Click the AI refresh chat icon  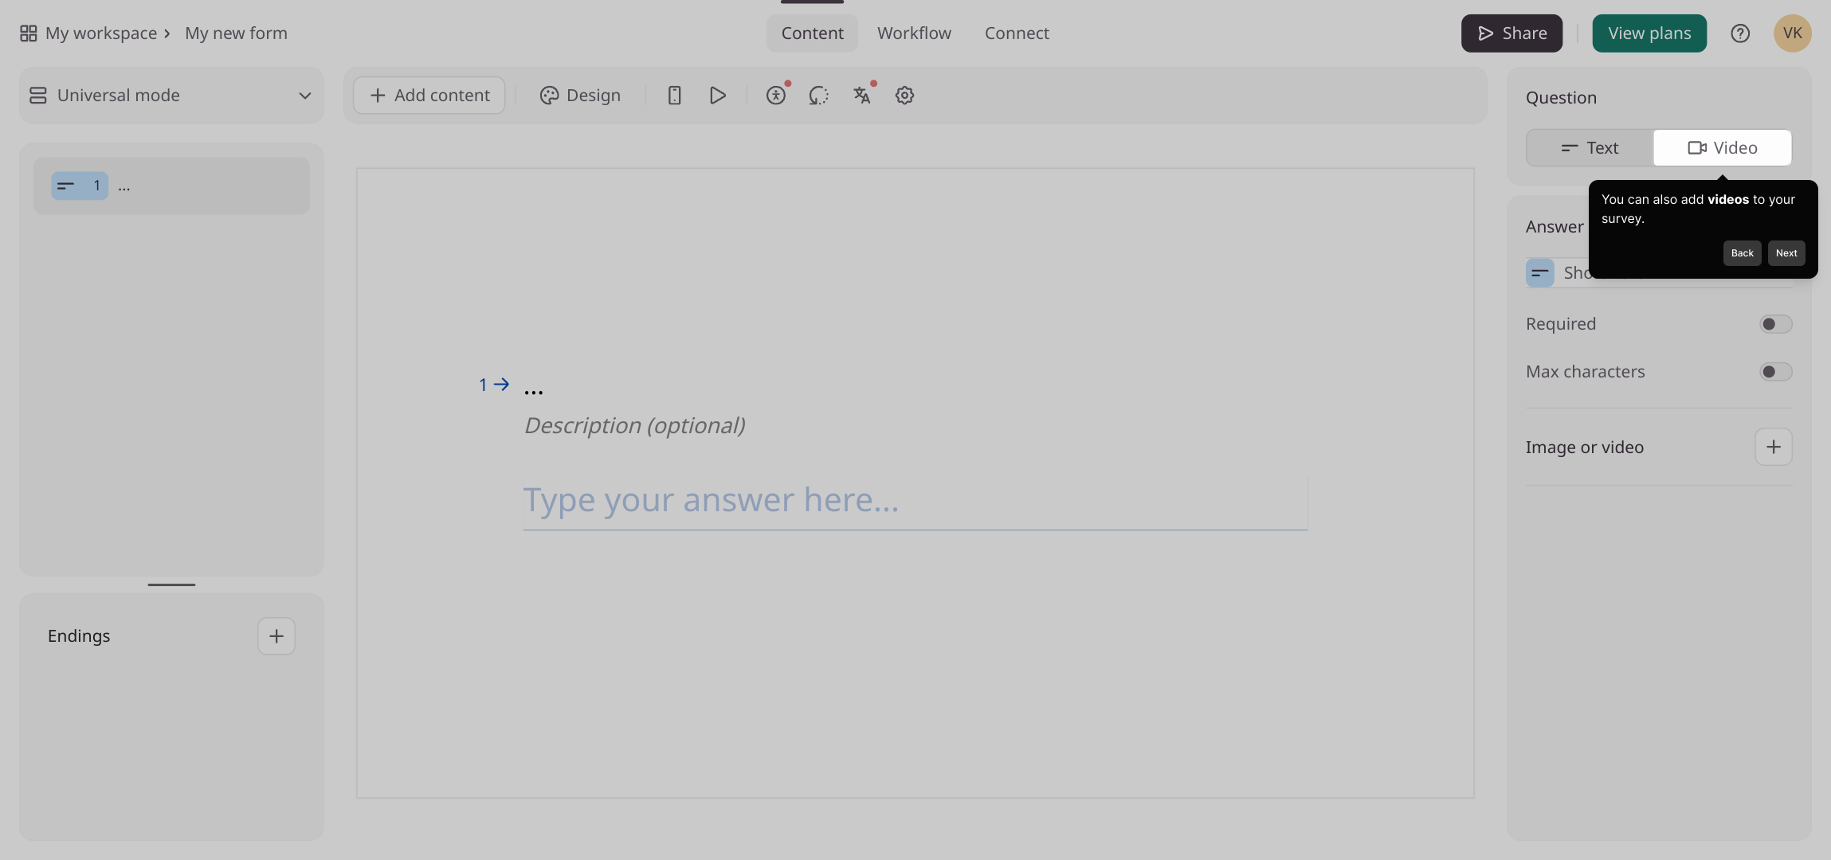(x=819, y=96)
